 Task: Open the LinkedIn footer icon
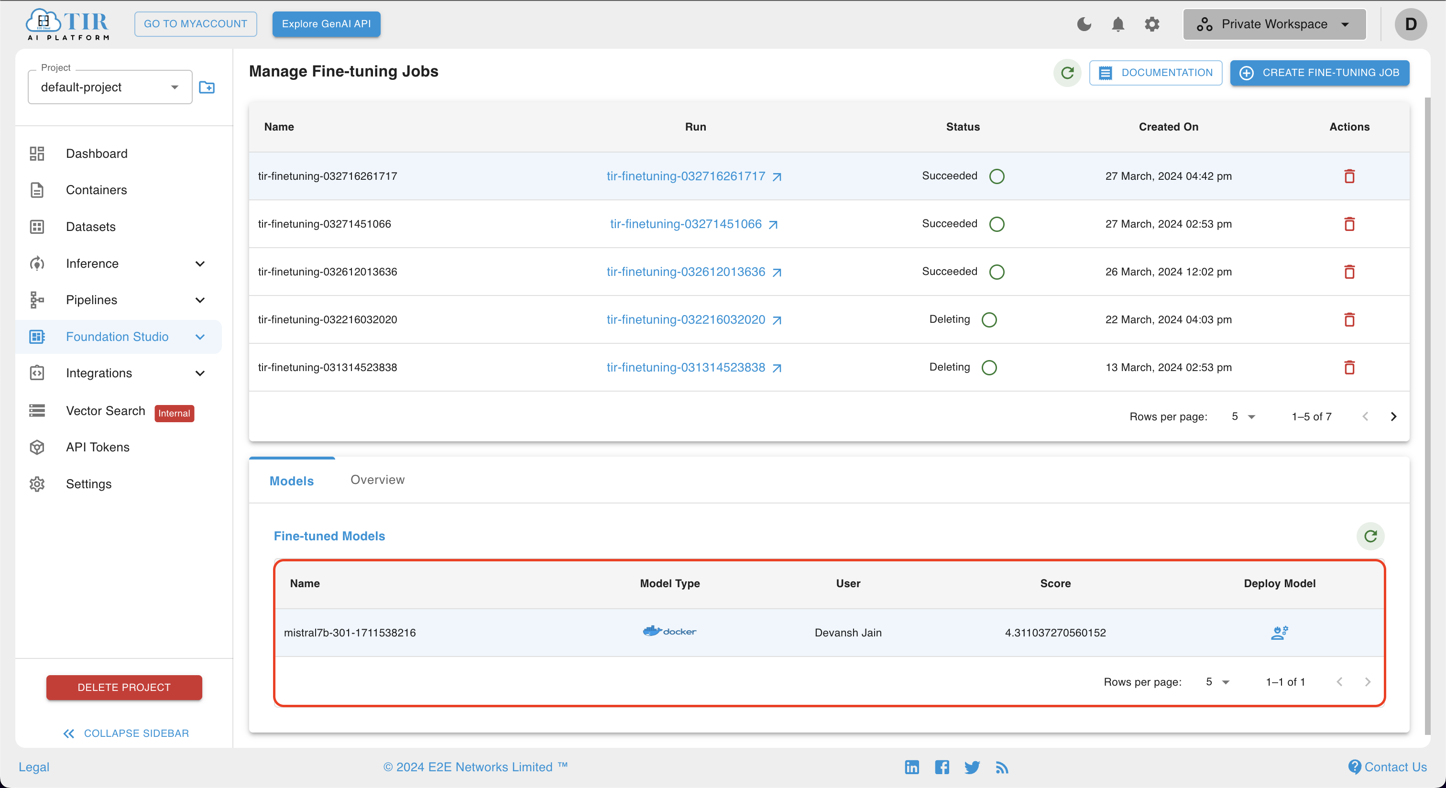tap(911, 766)
